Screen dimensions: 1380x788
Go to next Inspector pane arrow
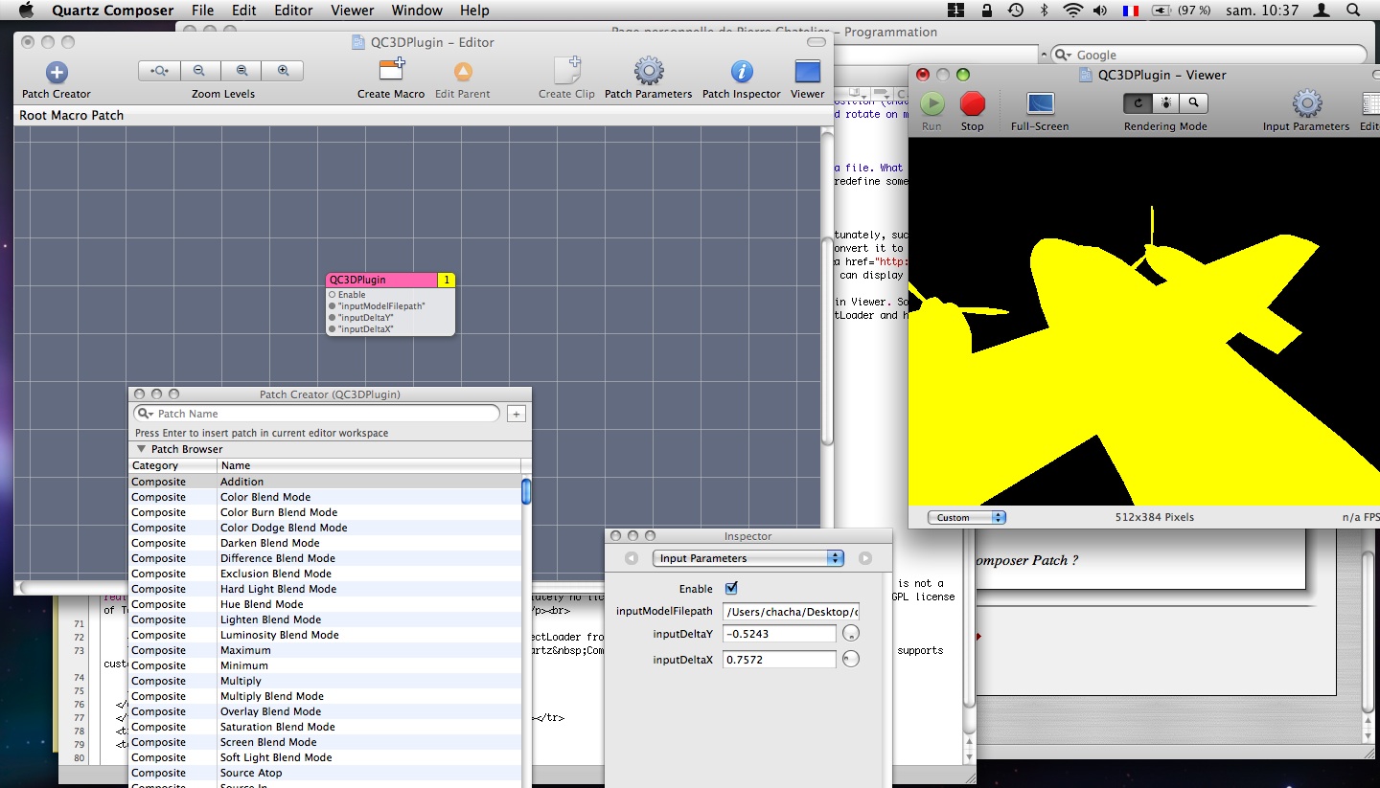point(865,558)
